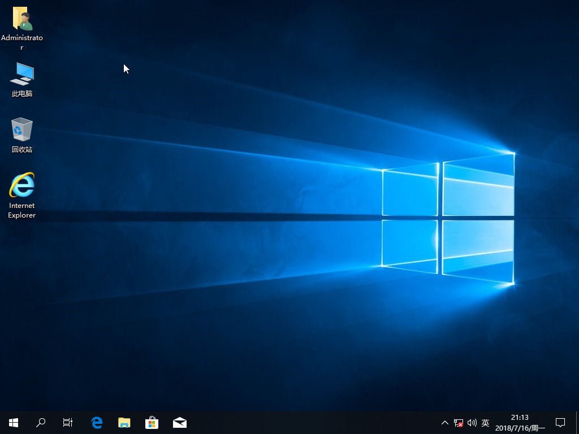The image size is (579, 434).
Task: Toggle the 英 input method indicator
Action: tap(485, 423)
